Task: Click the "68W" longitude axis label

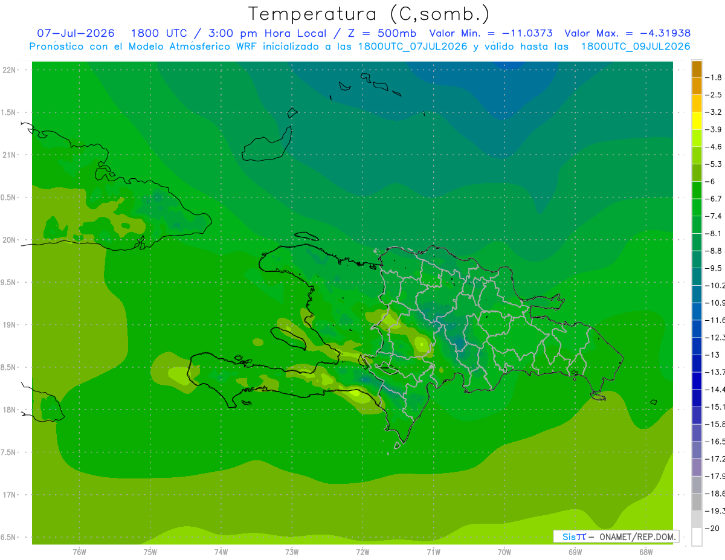Action: [x=646, y=552]
